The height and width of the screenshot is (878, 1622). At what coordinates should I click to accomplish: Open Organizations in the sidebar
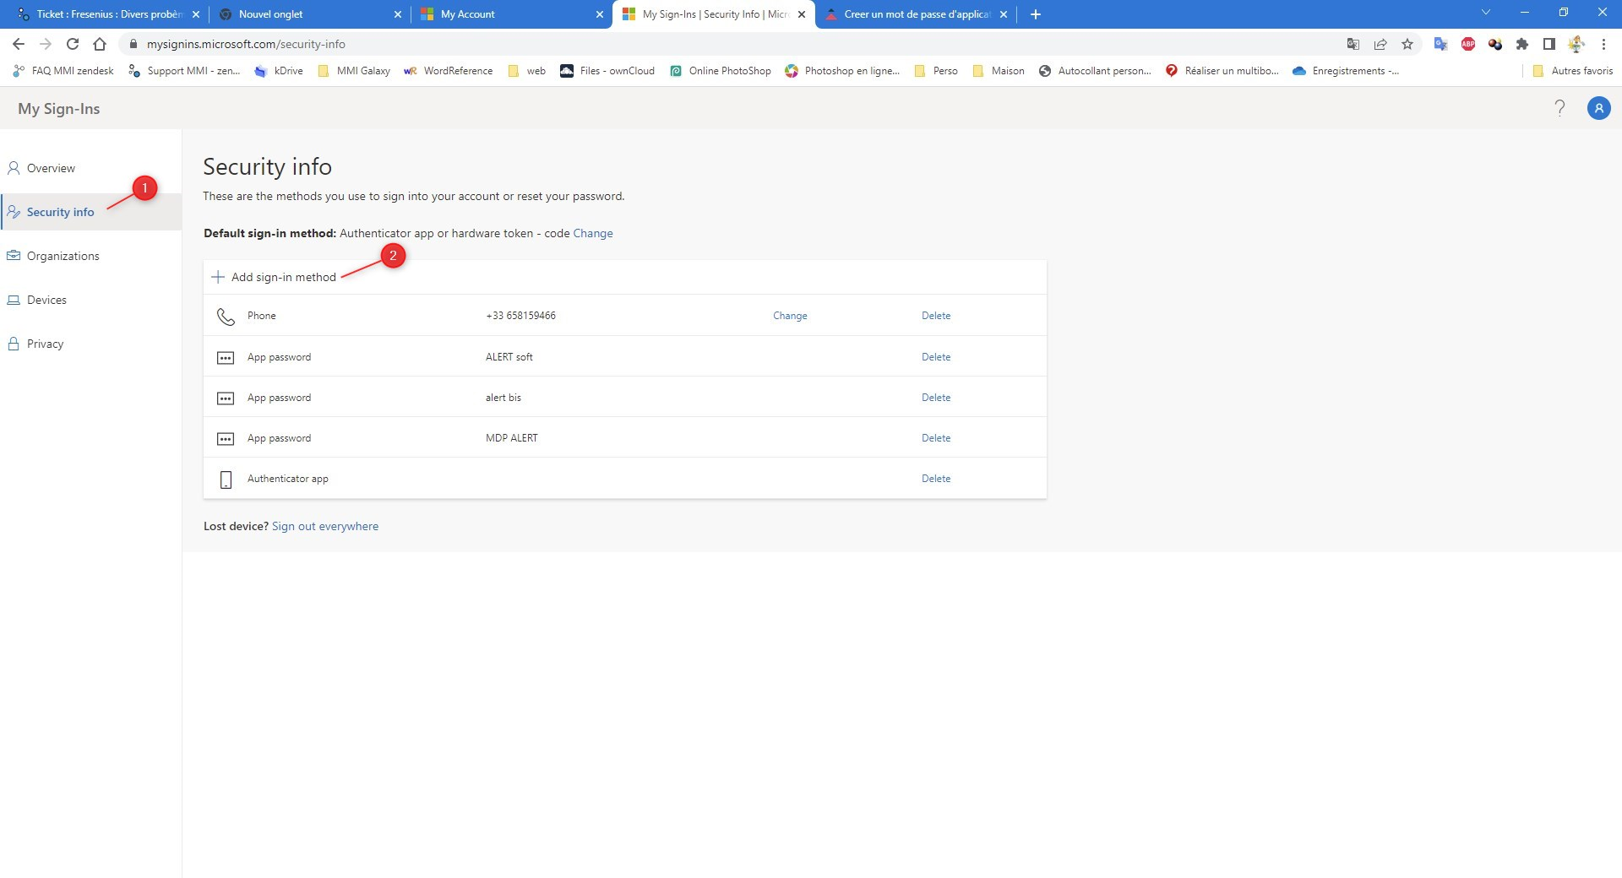[x=63, y=256]
